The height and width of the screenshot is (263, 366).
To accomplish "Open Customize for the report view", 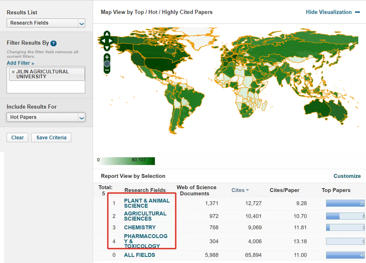I will [347, 176].
